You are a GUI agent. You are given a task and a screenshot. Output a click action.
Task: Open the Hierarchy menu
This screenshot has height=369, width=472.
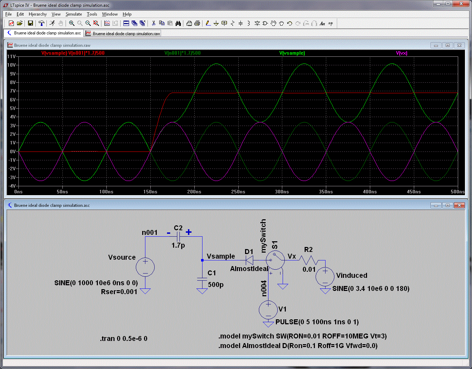pyautogui.click(x=38, y=14)
